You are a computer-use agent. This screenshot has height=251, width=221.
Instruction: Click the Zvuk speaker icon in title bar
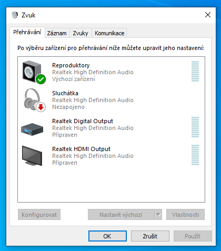(15, 15)
